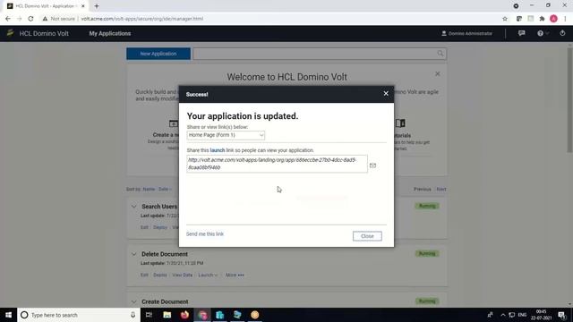Open Chrome three-dot menu

(565, 19)
